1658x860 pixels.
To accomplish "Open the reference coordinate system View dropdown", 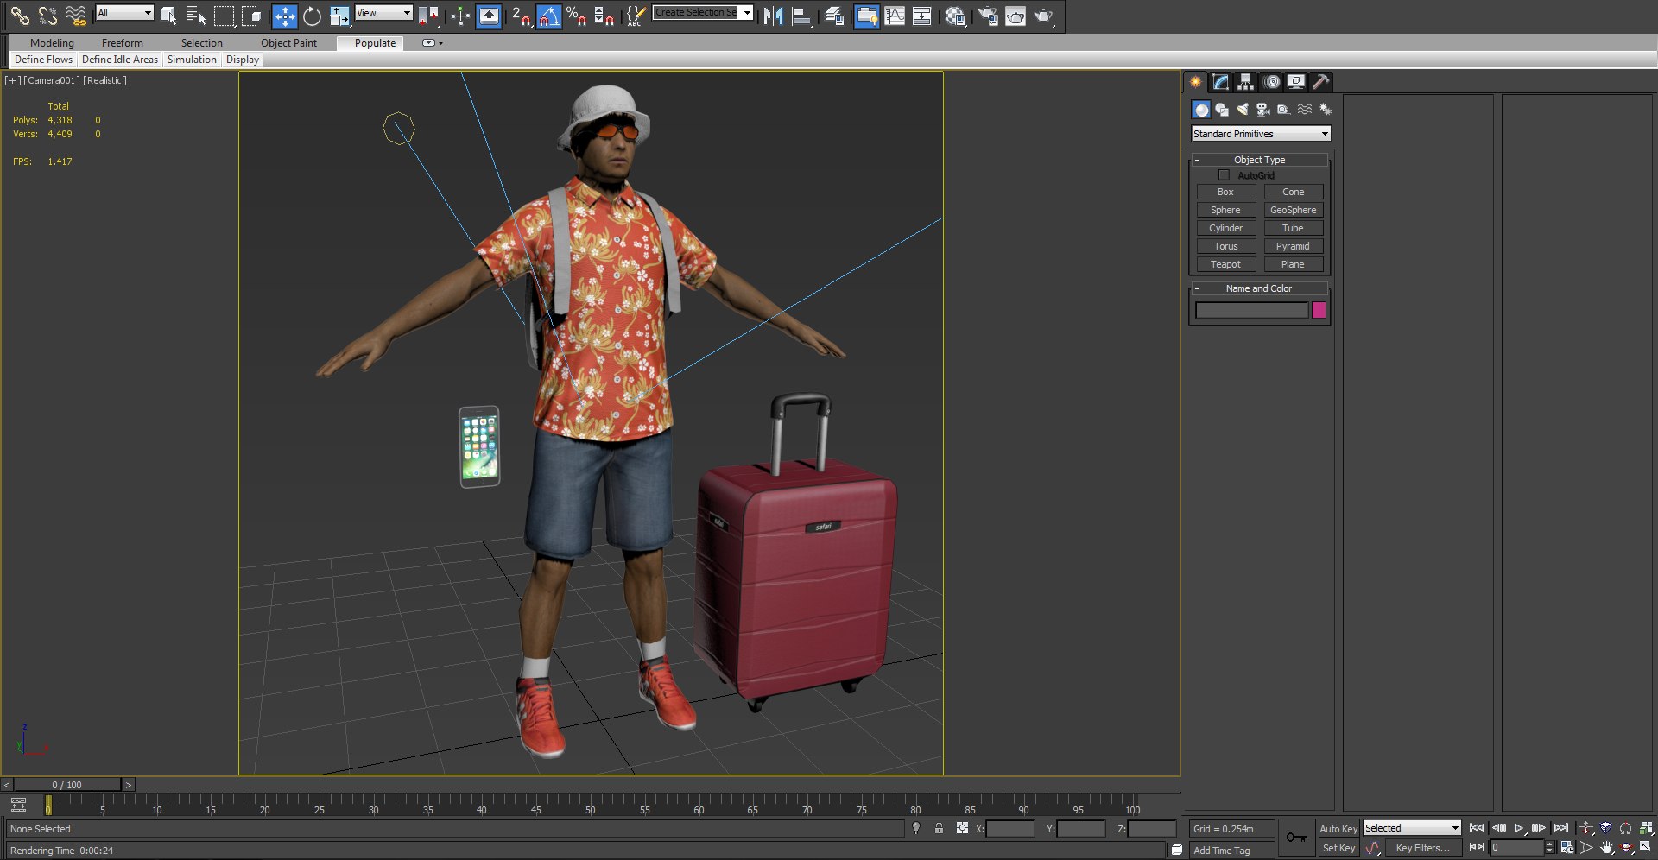I will click(x=383, y=12).
